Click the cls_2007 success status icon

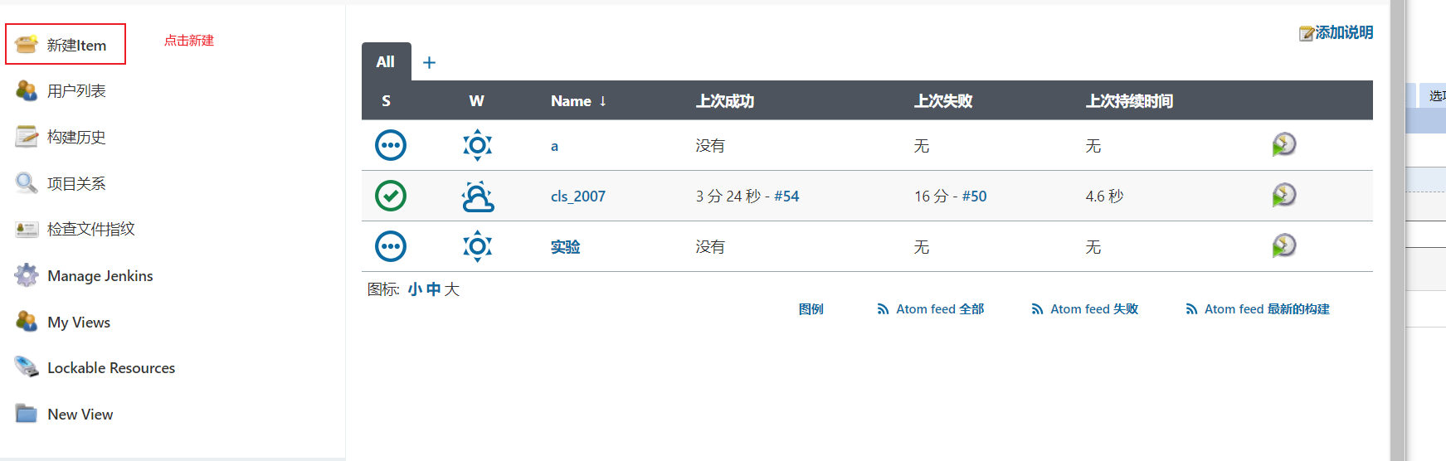[391, 196]
